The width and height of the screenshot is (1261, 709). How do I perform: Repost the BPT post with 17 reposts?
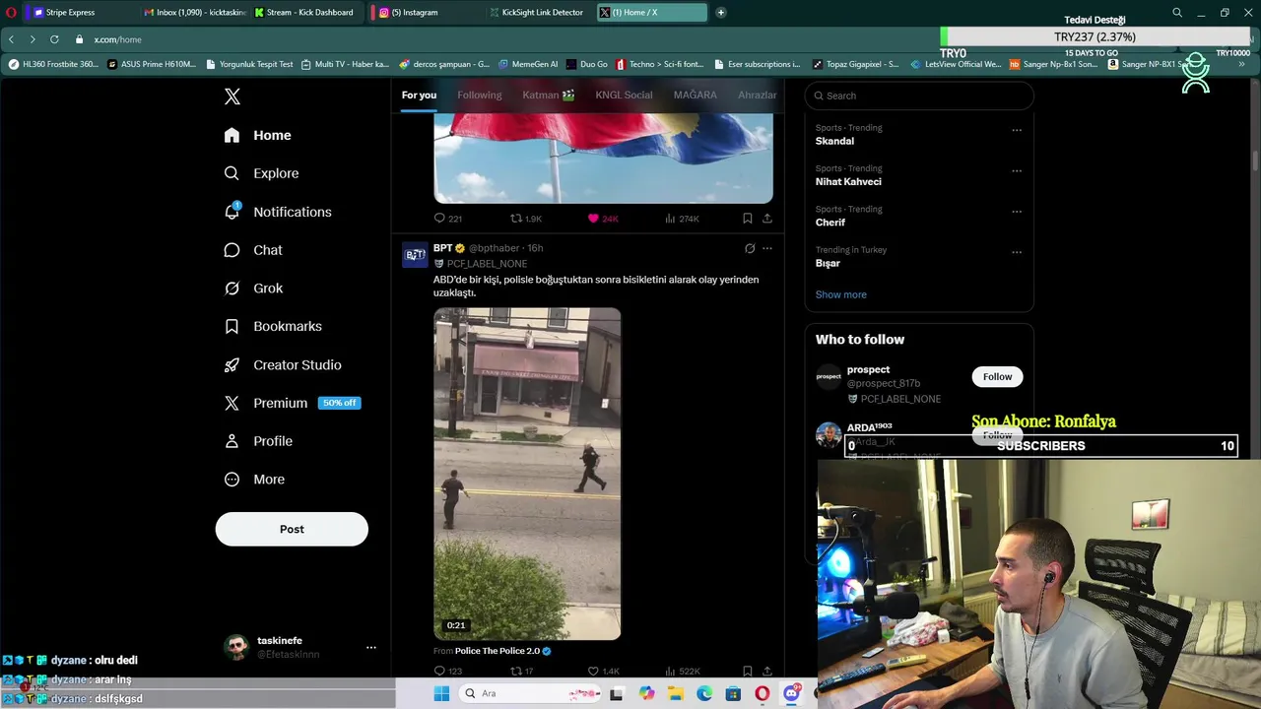[x=521, y=672]
